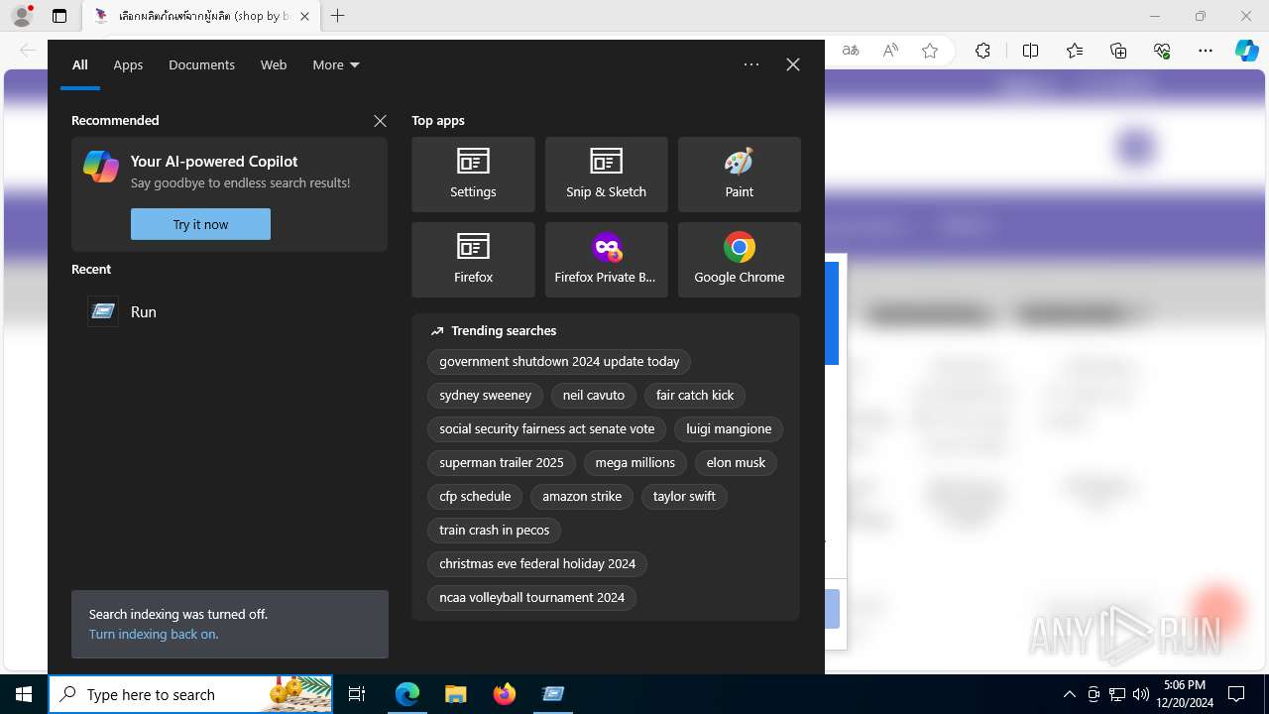Open Edge Favorites list
1269x714 pixels.
(1075, 51)
